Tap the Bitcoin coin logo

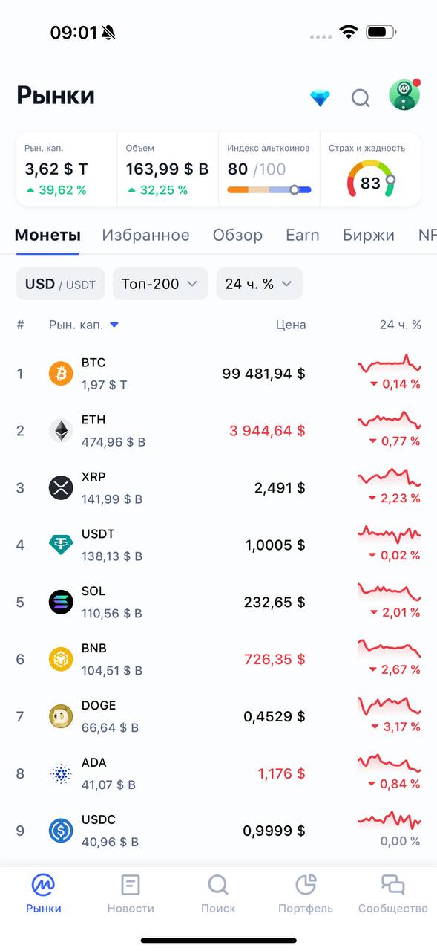tap(61, 373)
